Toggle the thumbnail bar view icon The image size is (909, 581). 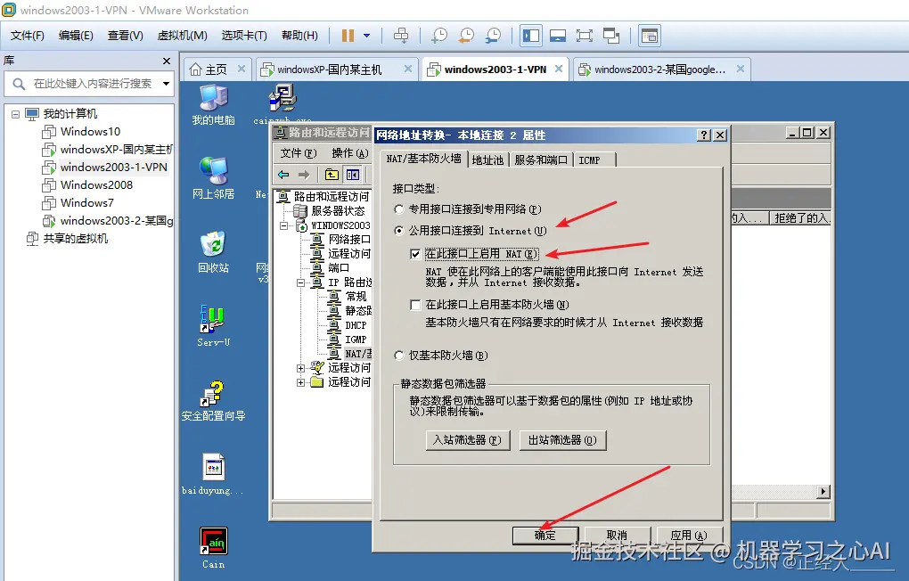[558, 36]
